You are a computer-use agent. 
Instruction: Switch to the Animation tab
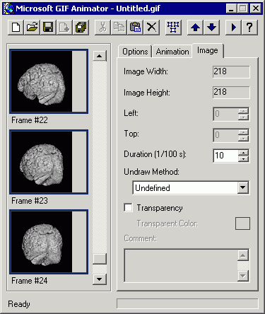pos(172,52)
